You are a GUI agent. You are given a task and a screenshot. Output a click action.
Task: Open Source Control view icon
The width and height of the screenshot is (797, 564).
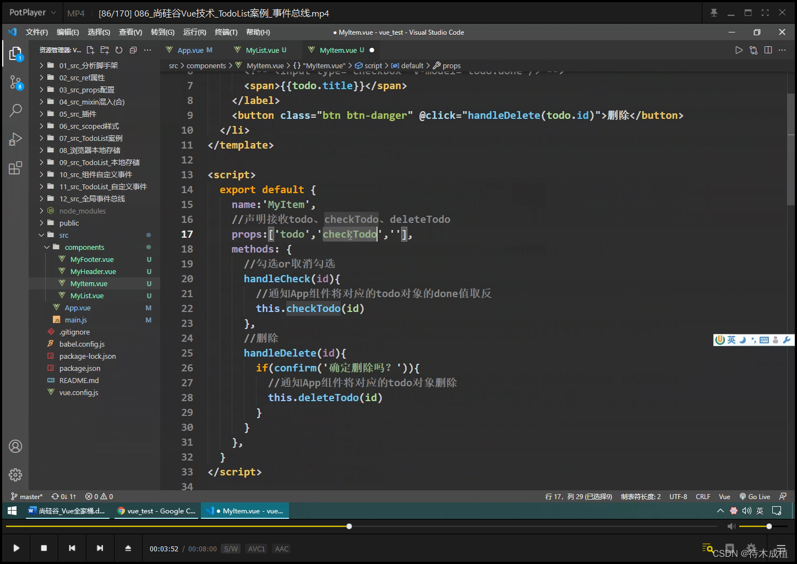(15, 83)
